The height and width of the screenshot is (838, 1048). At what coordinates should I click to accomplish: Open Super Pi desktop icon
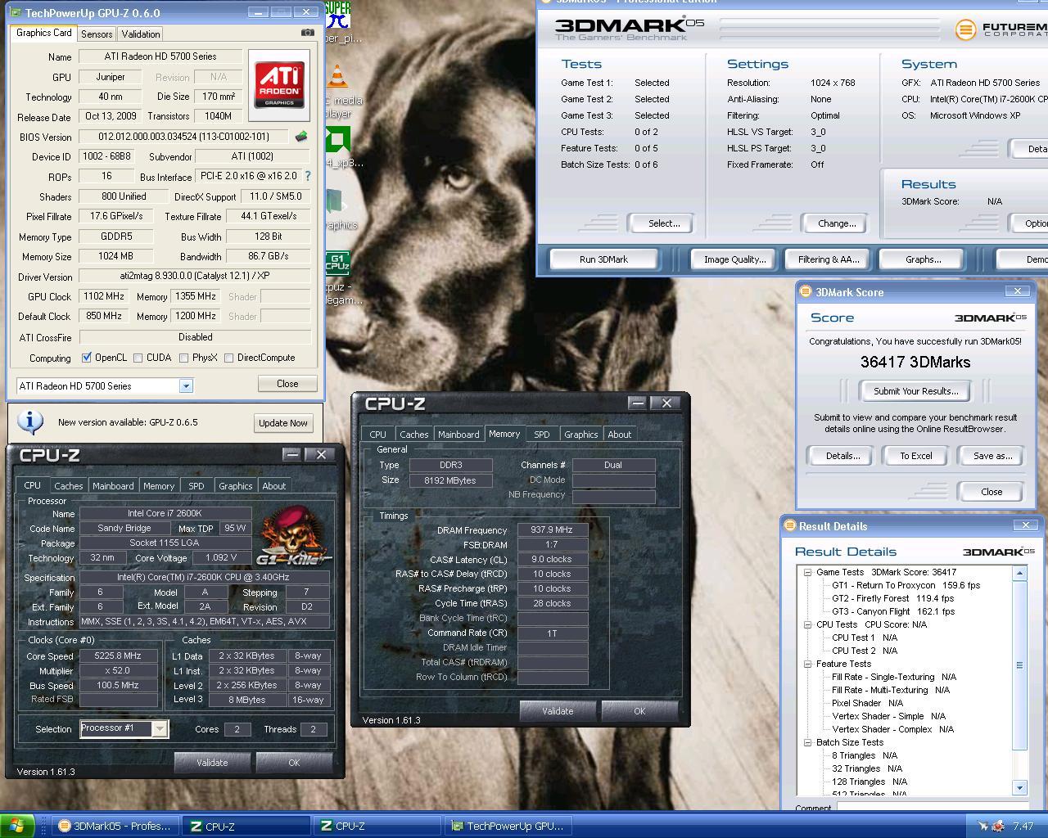click(x=338, y=15)
